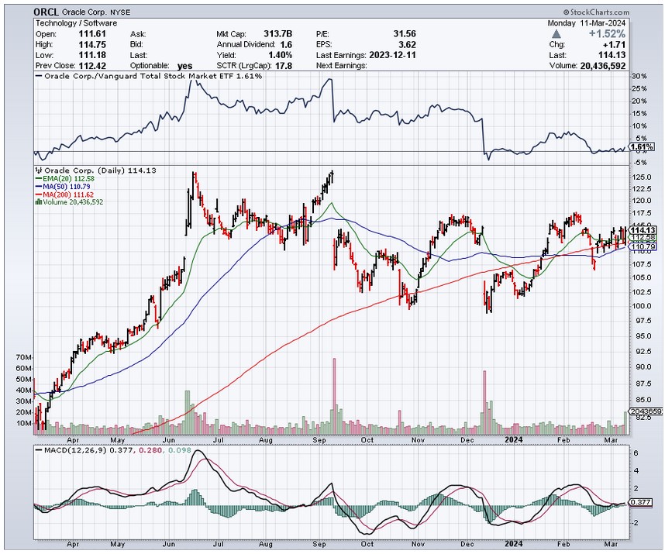Viewport: 665px width, 554px height.
Task: Click the 0.377 MACD value axis tag
Action: click(643, 502)
